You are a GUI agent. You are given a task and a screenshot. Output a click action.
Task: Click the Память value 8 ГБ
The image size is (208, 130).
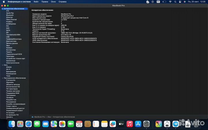63,31
